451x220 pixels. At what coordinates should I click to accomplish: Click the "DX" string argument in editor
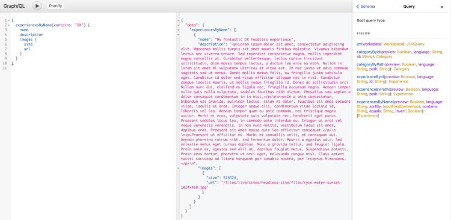tap(79, 25)
